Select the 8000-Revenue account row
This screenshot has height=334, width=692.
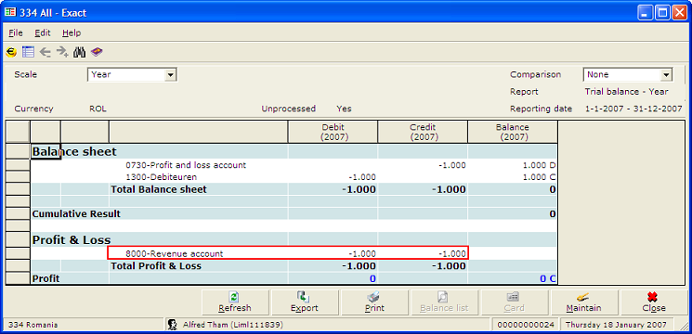click(288, 253)
